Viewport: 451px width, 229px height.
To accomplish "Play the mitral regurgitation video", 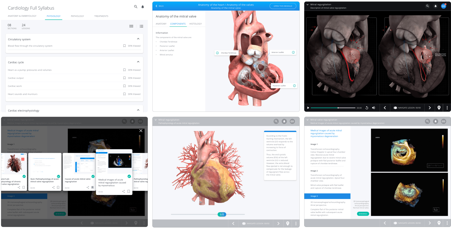I will click(x=308, y=108).
